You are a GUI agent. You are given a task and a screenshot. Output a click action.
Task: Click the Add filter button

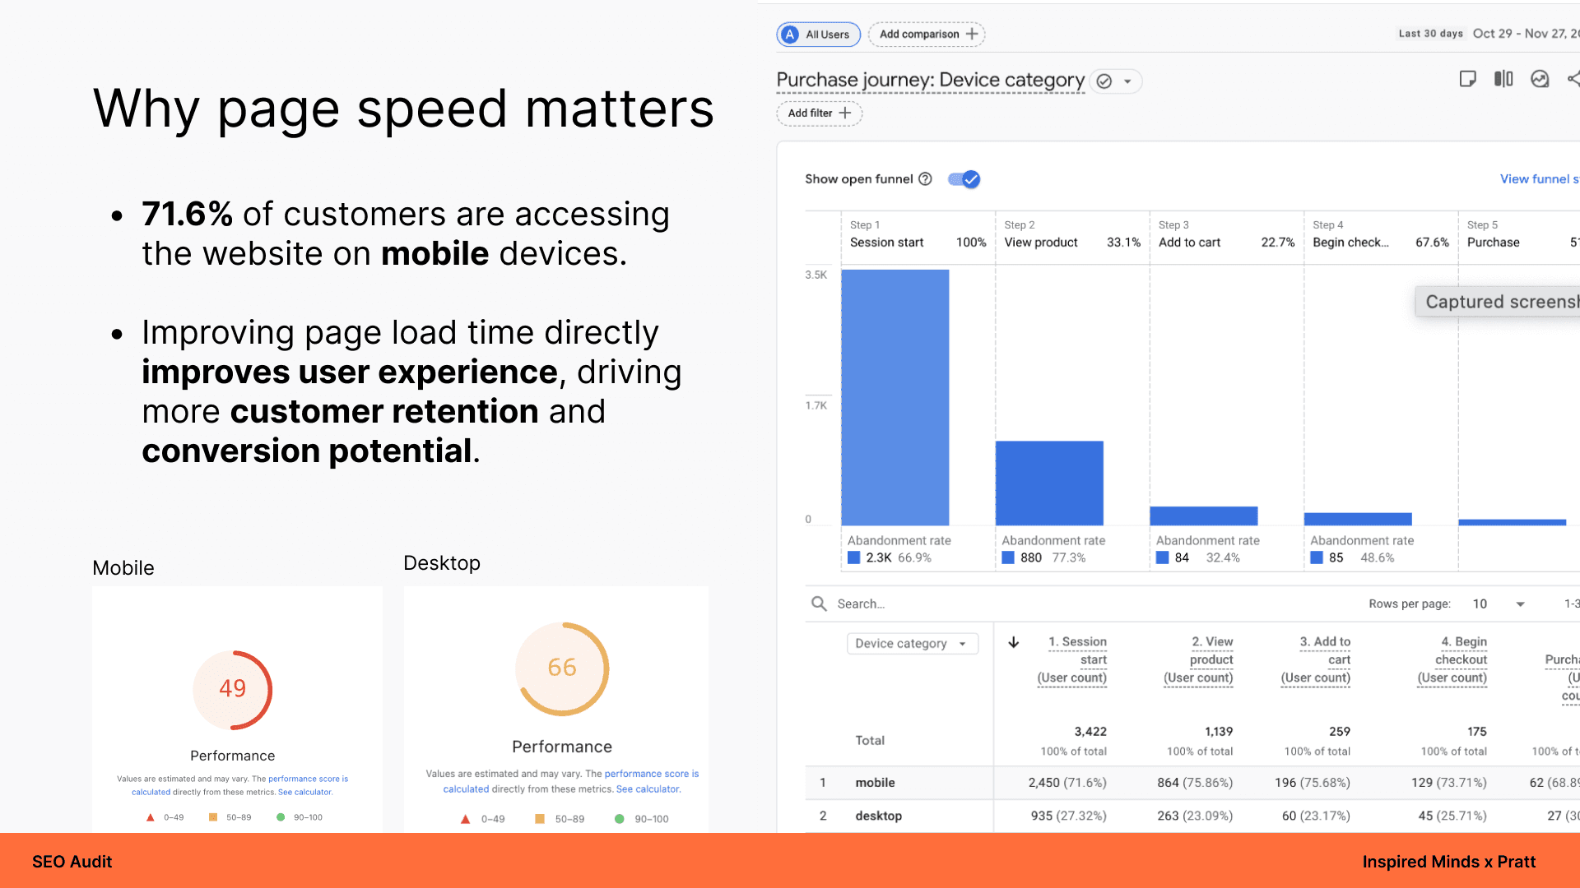(x=819, y=113)
